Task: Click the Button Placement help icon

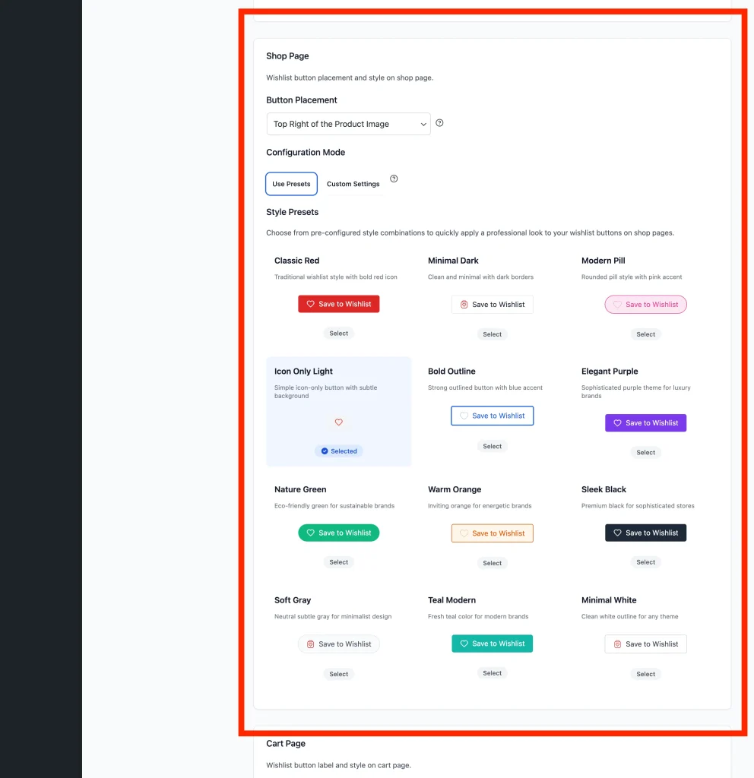Action: [439, 123]
